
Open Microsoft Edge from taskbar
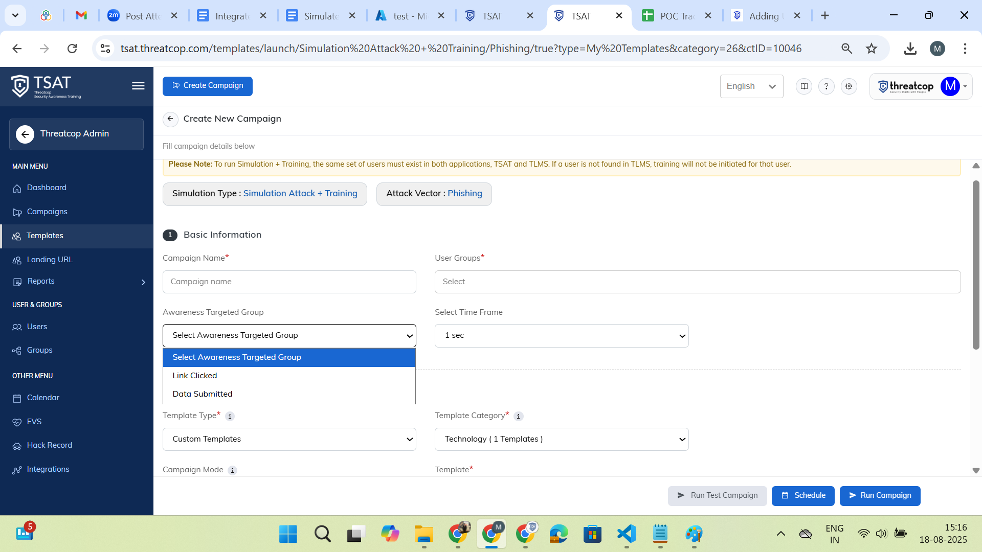[x=559, y=534]
